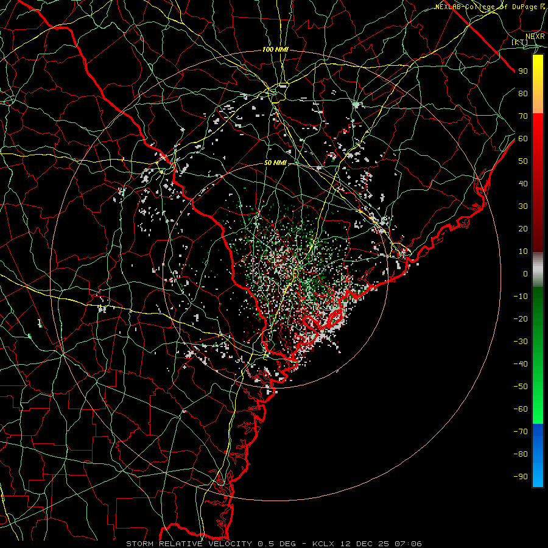Click the NEXR label above the color scale
Viewport: 548px width, 548px height.
click(x=535, y=37)
